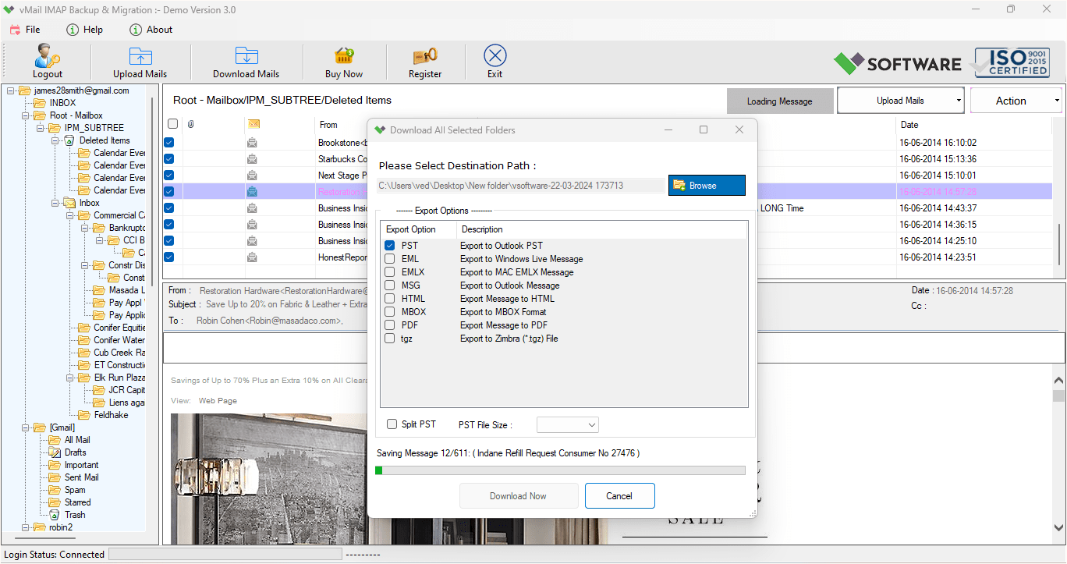Image resolution: width=1067 pixels, height=564 pixels.
Task: Cancel the download dialog
Action: tap(619, 496)
